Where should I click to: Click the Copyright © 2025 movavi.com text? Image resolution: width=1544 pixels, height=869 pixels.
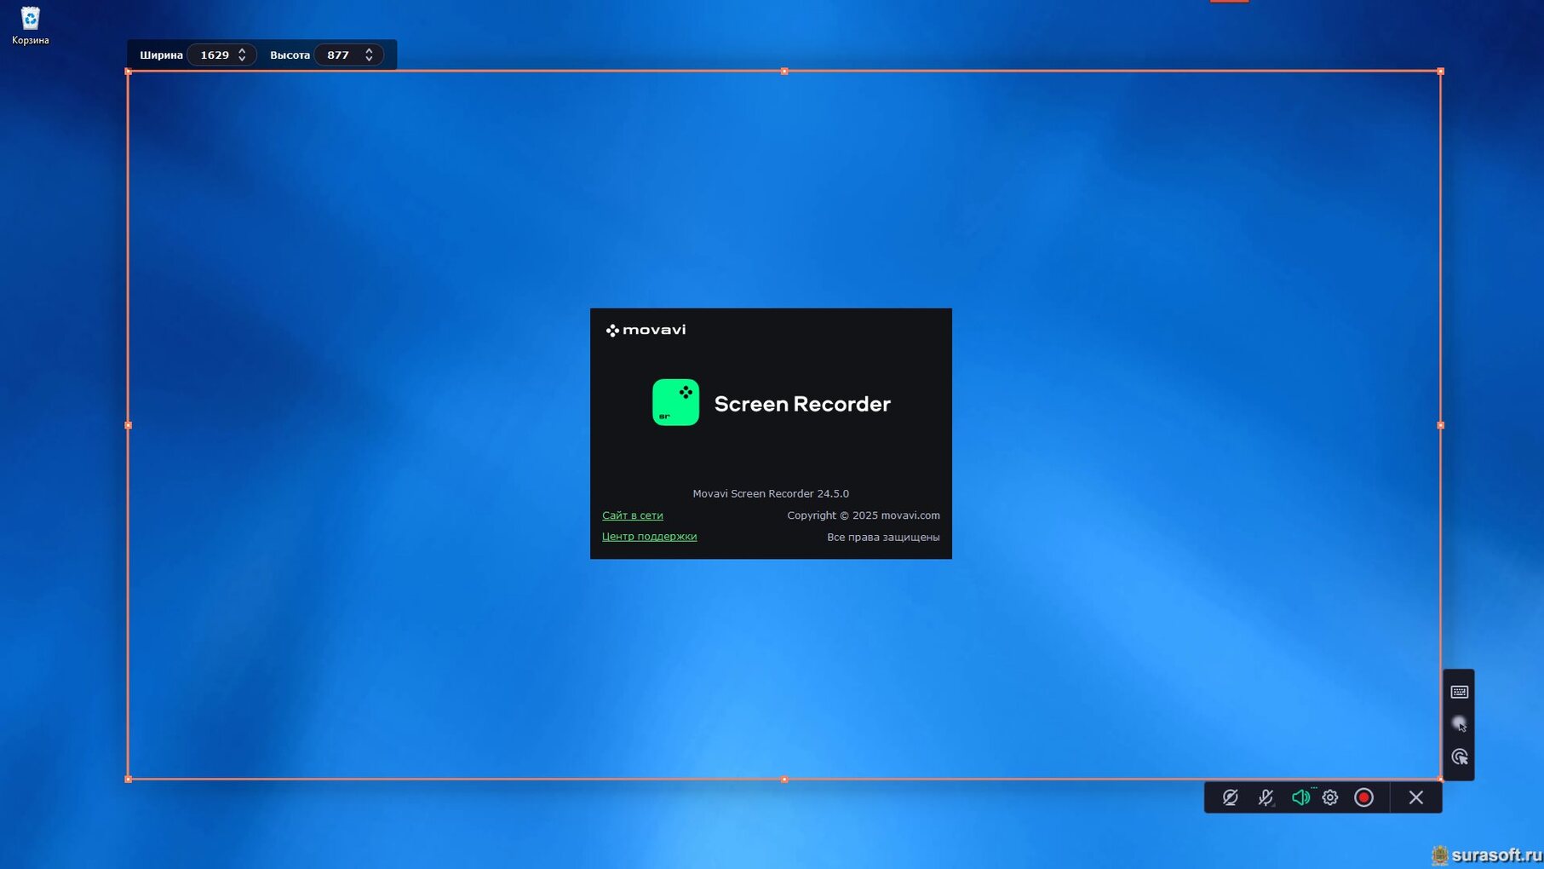864,515
